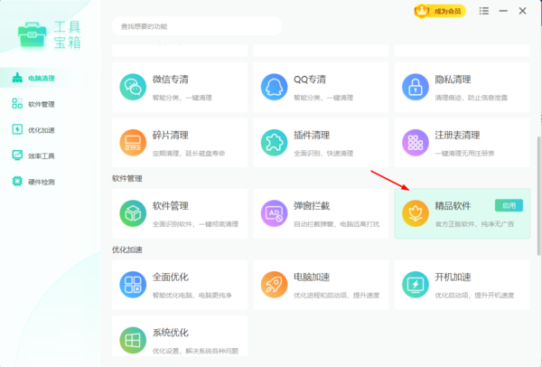
Task: Click the 成为会员 membership button
Action: tap(440, 11)
